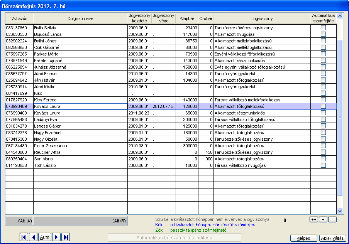
Task: Click Evás egyéni vállalkozó főfoglalkozású cell
Action: click(x=262, y=67)
